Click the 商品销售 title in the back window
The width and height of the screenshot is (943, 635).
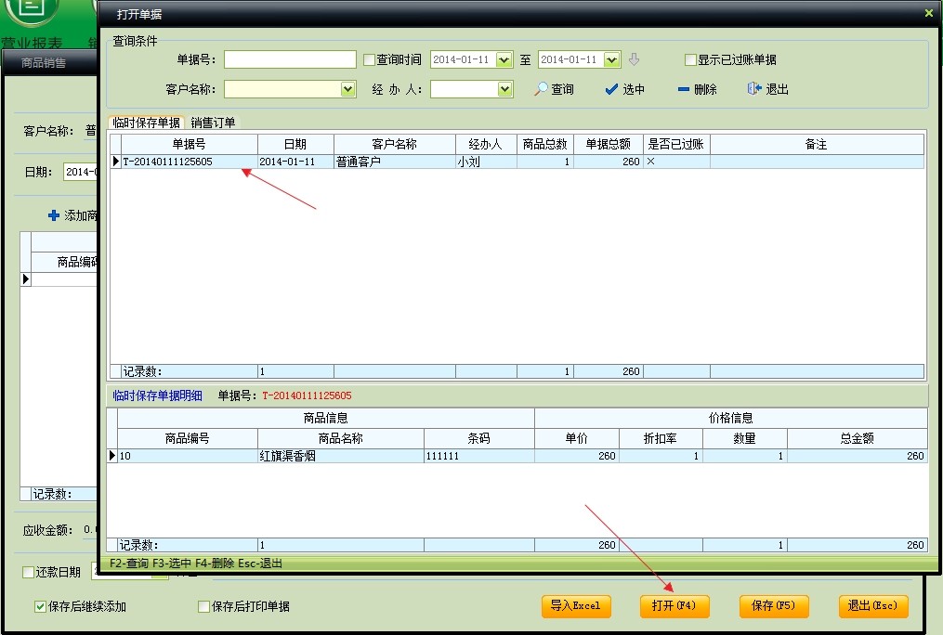click(44, 62)
